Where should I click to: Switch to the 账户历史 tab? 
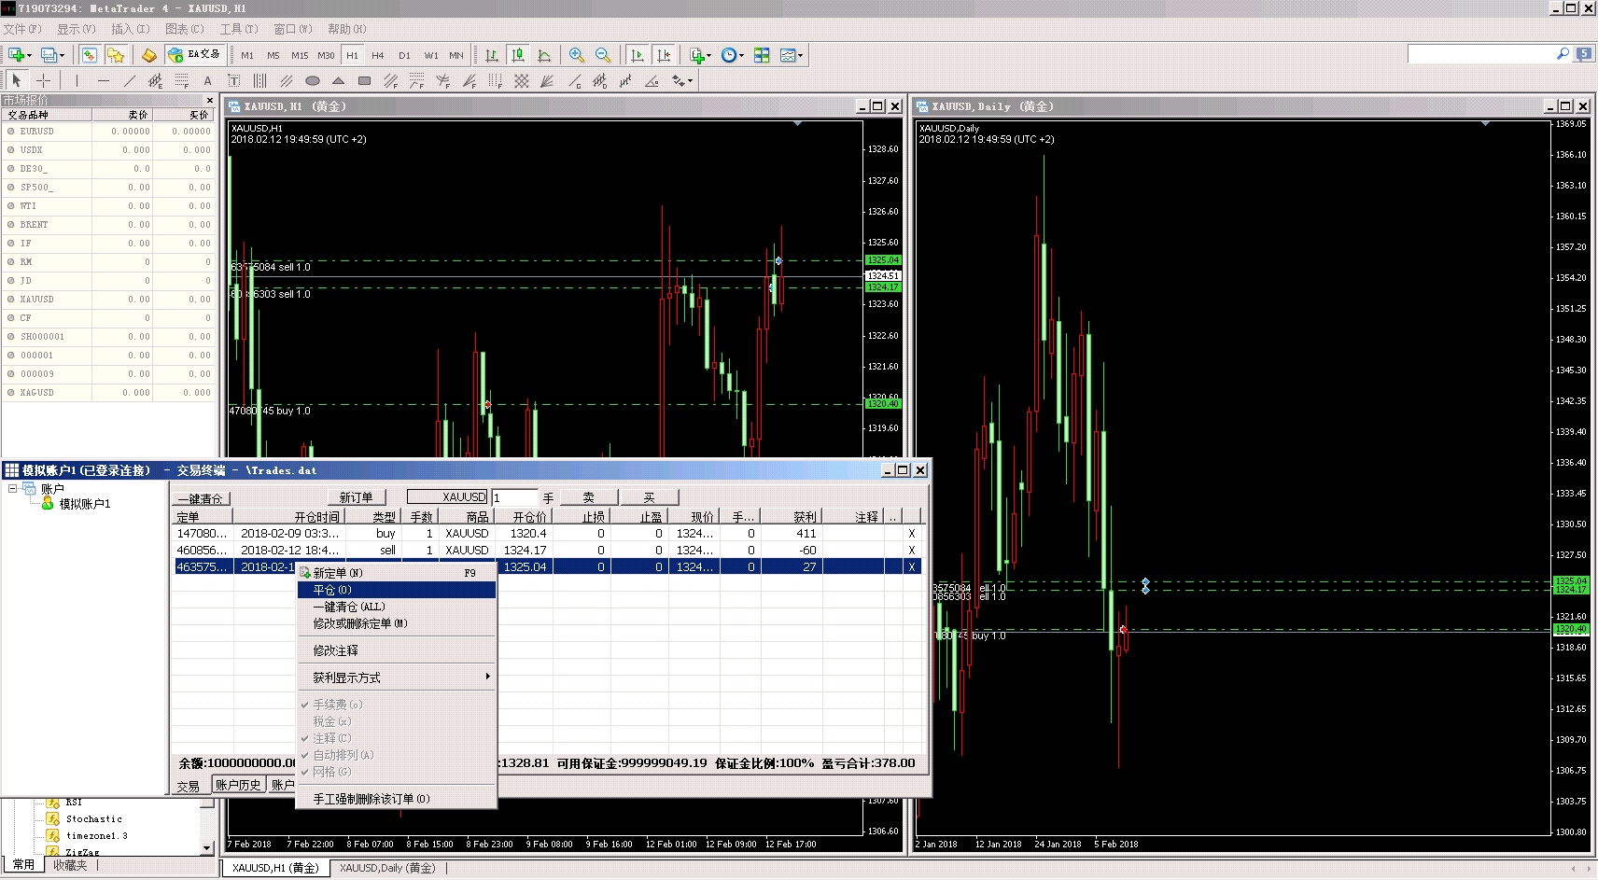(238, 785)
